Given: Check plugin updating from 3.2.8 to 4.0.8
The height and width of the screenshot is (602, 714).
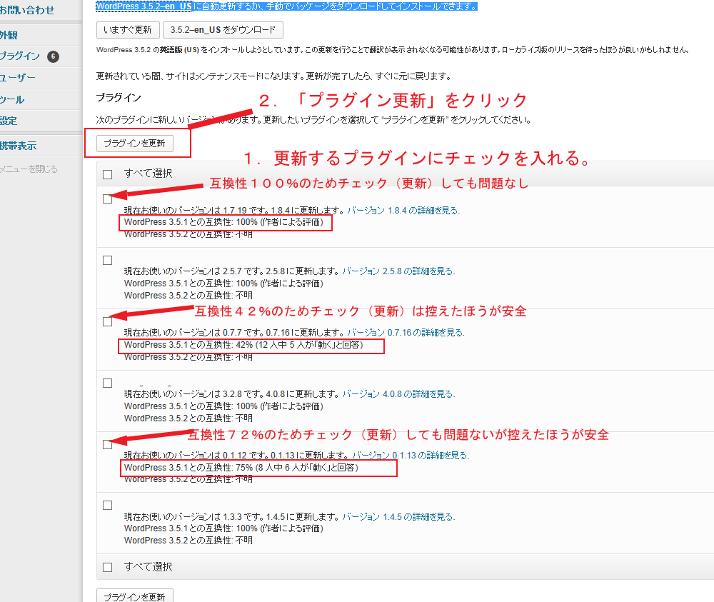Looking at the screenshot, I should point(108,383).
